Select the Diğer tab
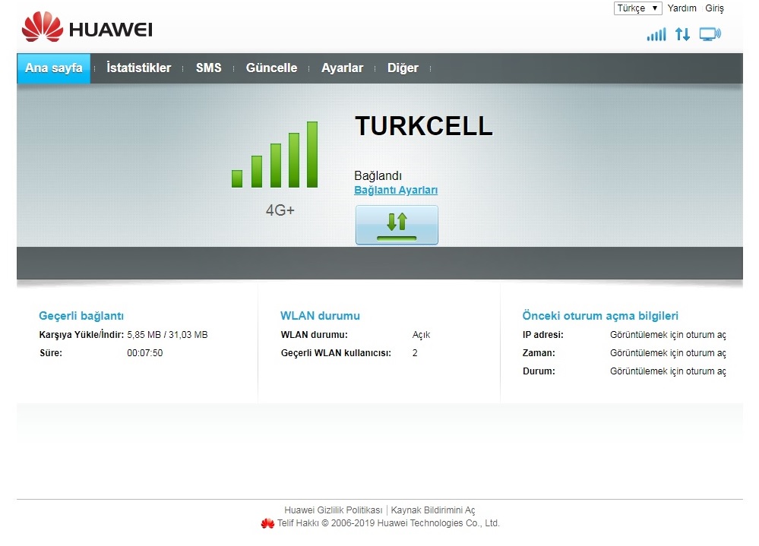This screenshot has width=759, height=546. [403, 68]
